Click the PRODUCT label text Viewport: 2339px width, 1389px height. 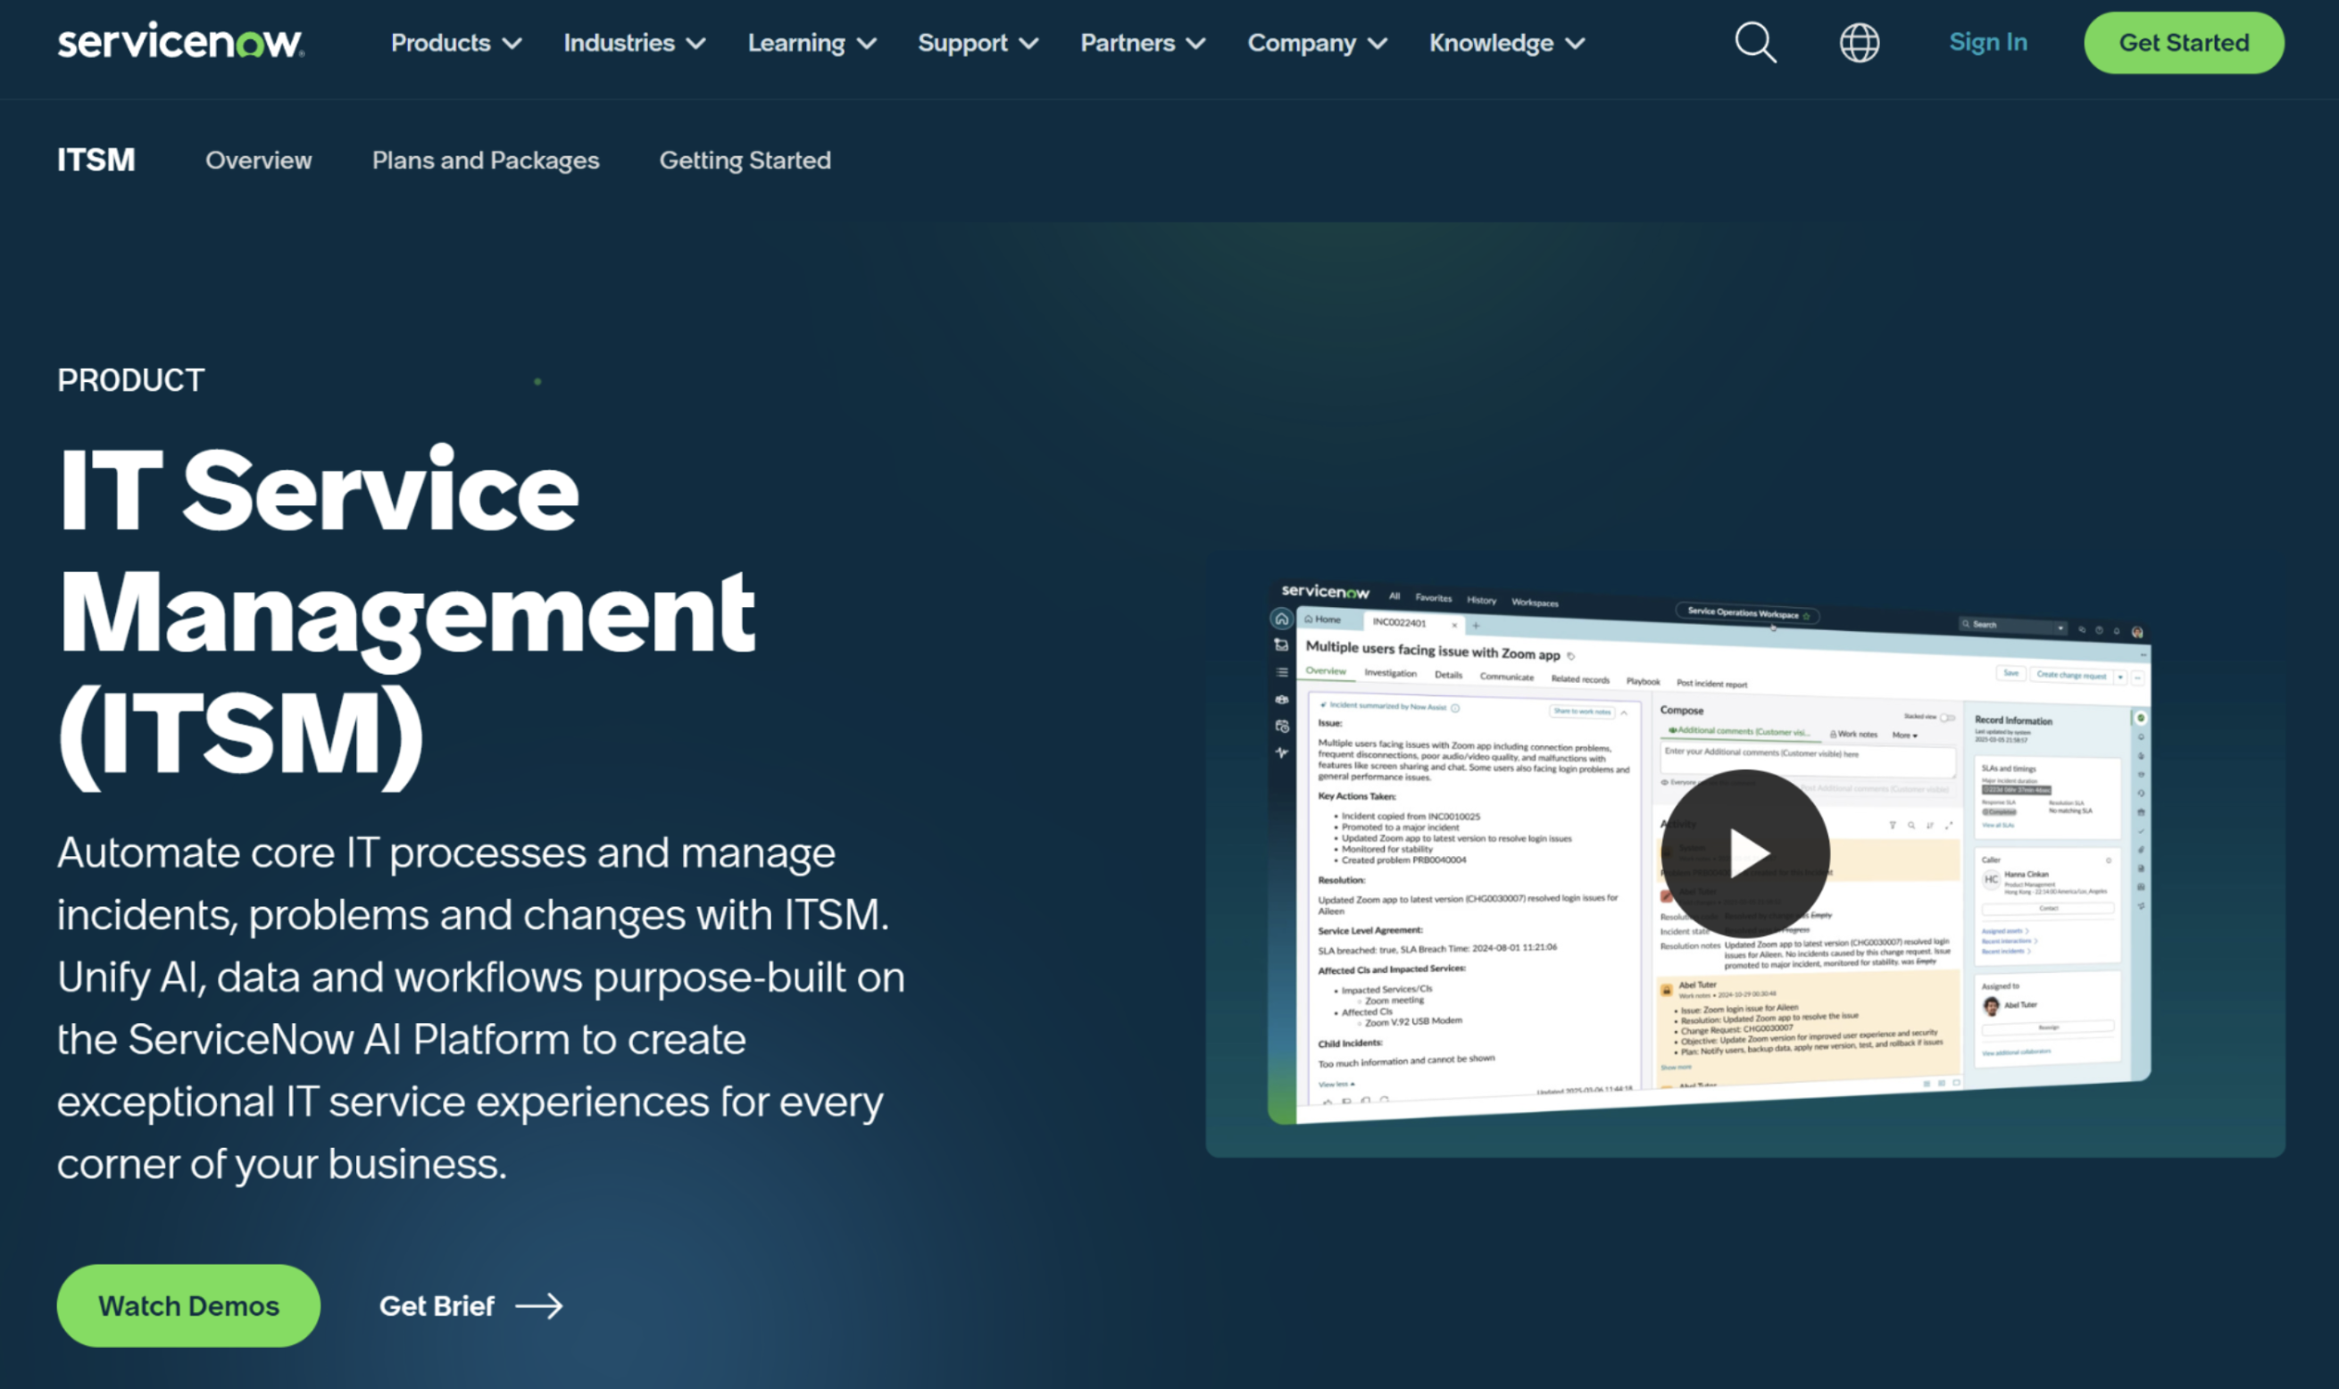click(130, 380)
